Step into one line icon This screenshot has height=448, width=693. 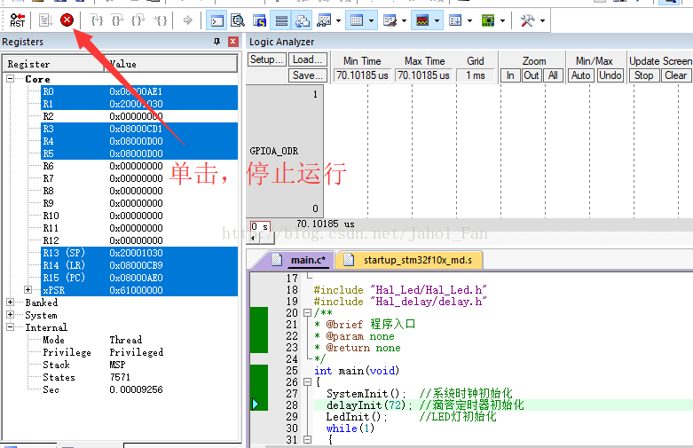pyautogui.click(x=97, y=20)
